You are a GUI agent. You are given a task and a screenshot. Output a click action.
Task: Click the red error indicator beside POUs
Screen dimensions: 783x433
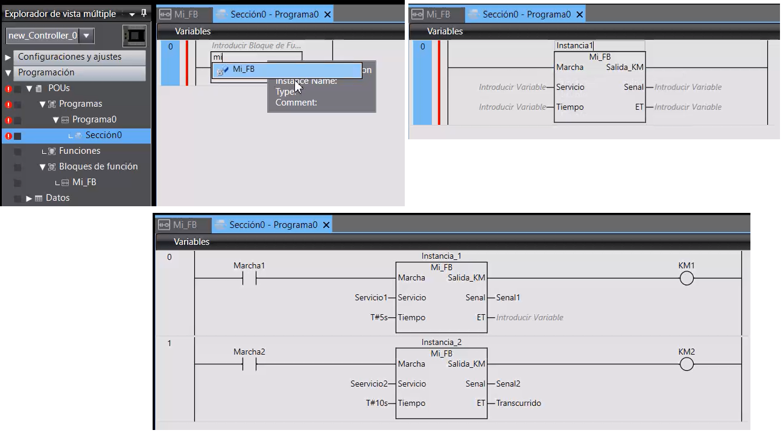[x=8, y=88]
